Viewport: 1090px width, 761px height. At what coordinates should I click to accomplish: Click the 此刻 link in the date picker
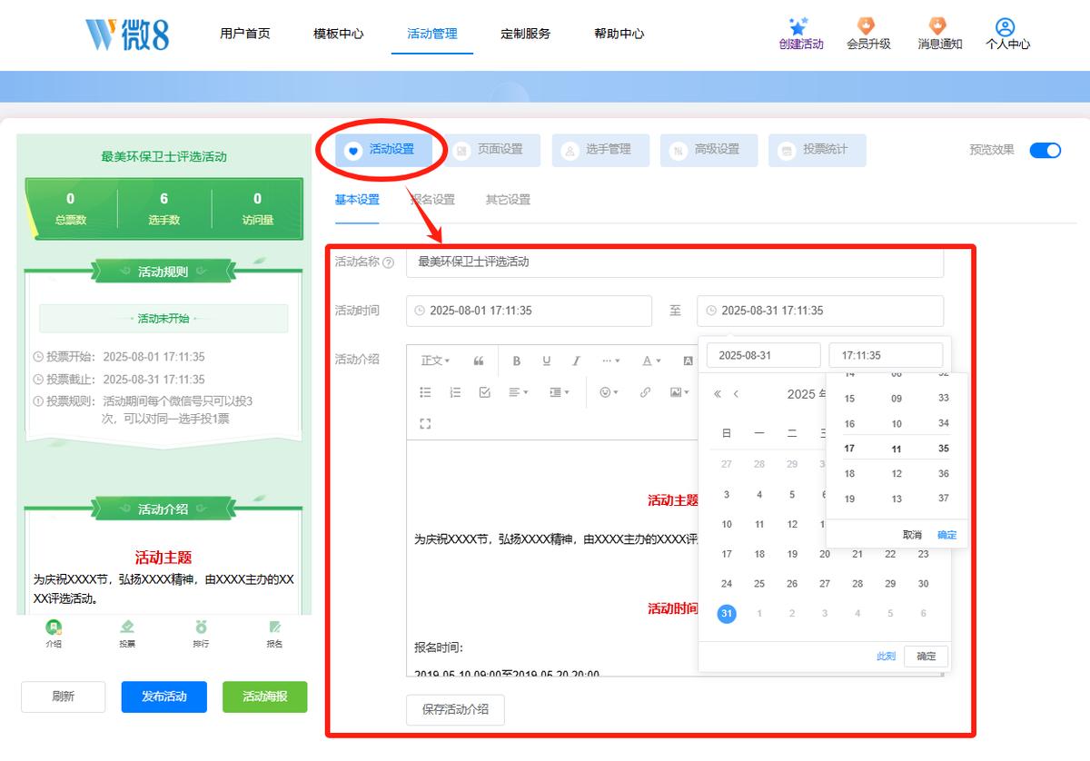coord(886,657)
